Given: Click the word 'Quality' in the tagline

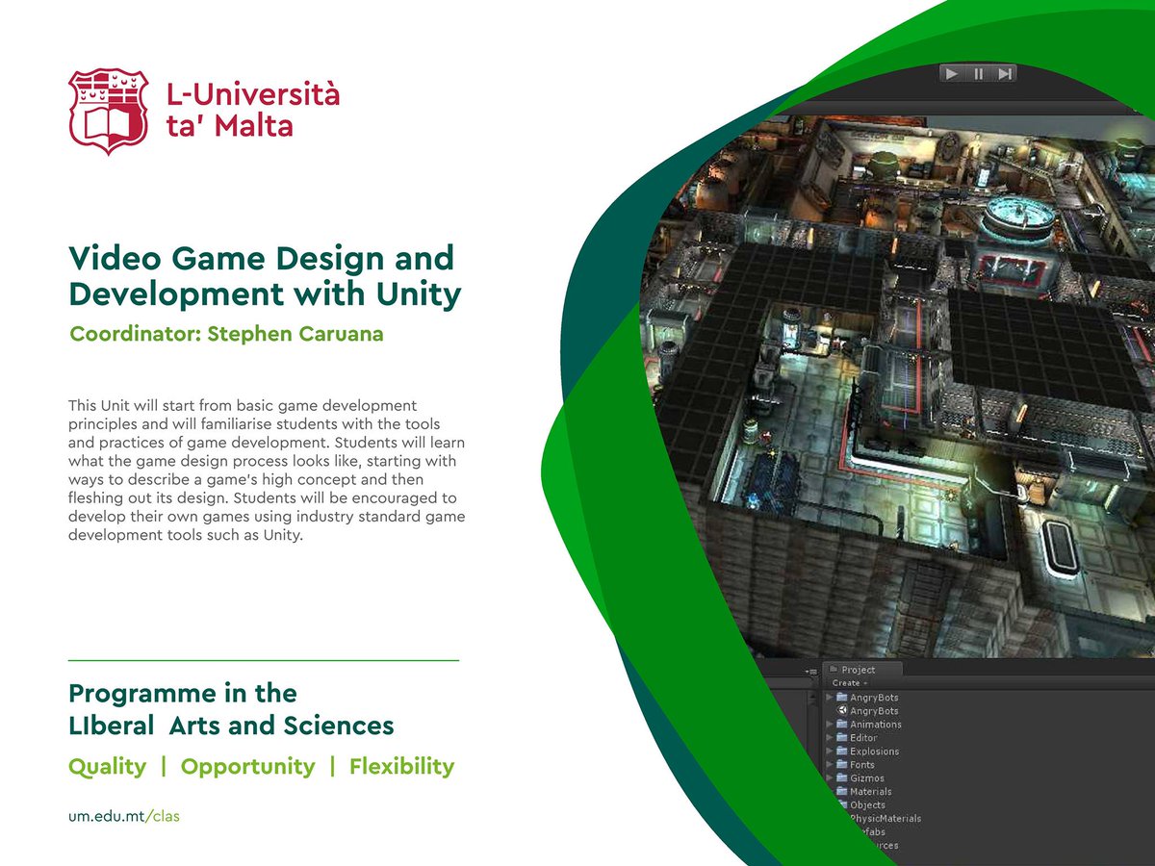Looking at the screenshot, I should (x=107, y=767).
